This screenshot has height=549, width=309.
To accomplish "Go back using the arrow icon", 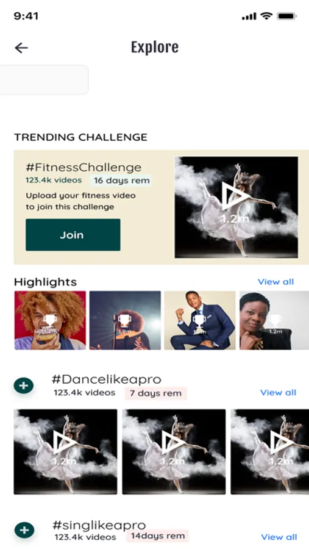I will point(21,48).
